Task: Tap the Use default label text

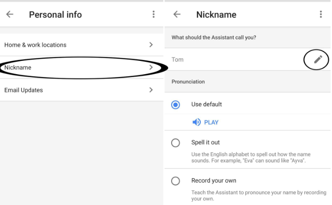Action: (x=206, y=104)
